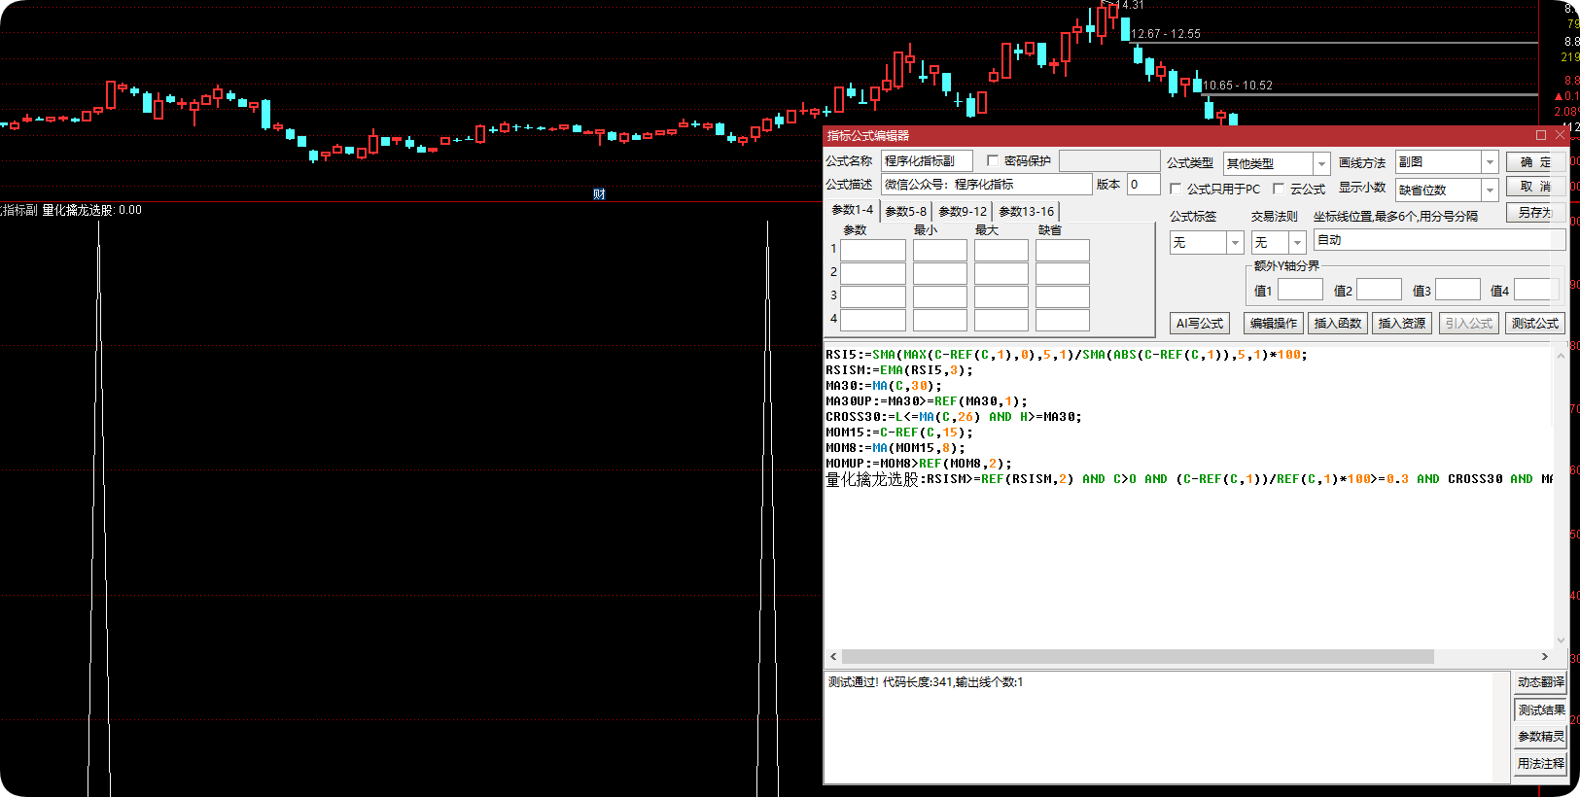Click the code editor's scroll-up arrow
1580x797 pixels.
point(1562,355)
